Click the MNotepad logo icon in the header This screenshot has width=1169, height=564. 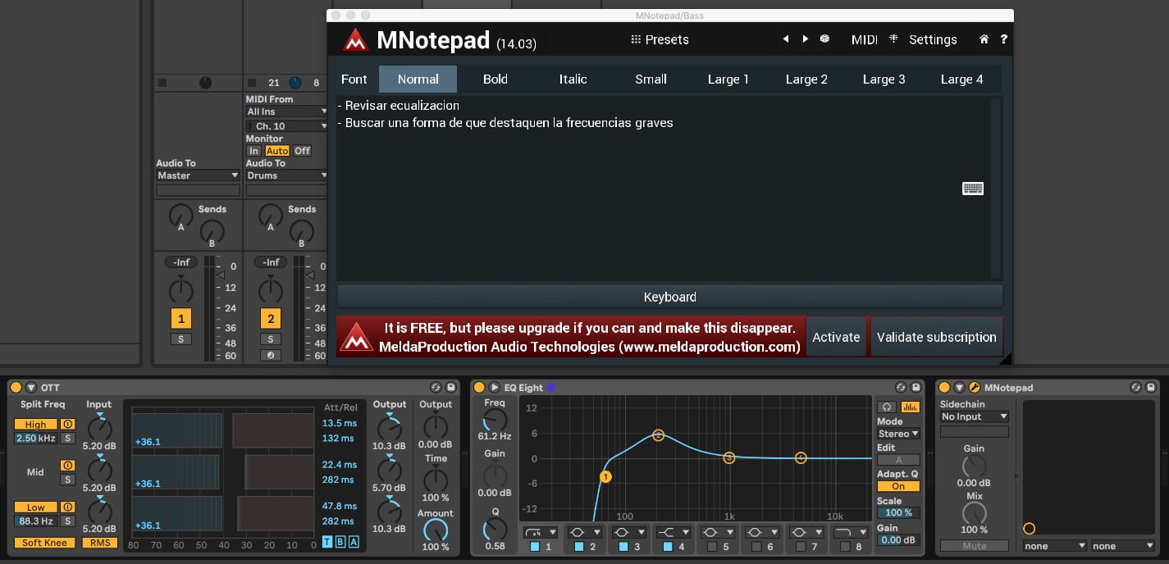354,39
